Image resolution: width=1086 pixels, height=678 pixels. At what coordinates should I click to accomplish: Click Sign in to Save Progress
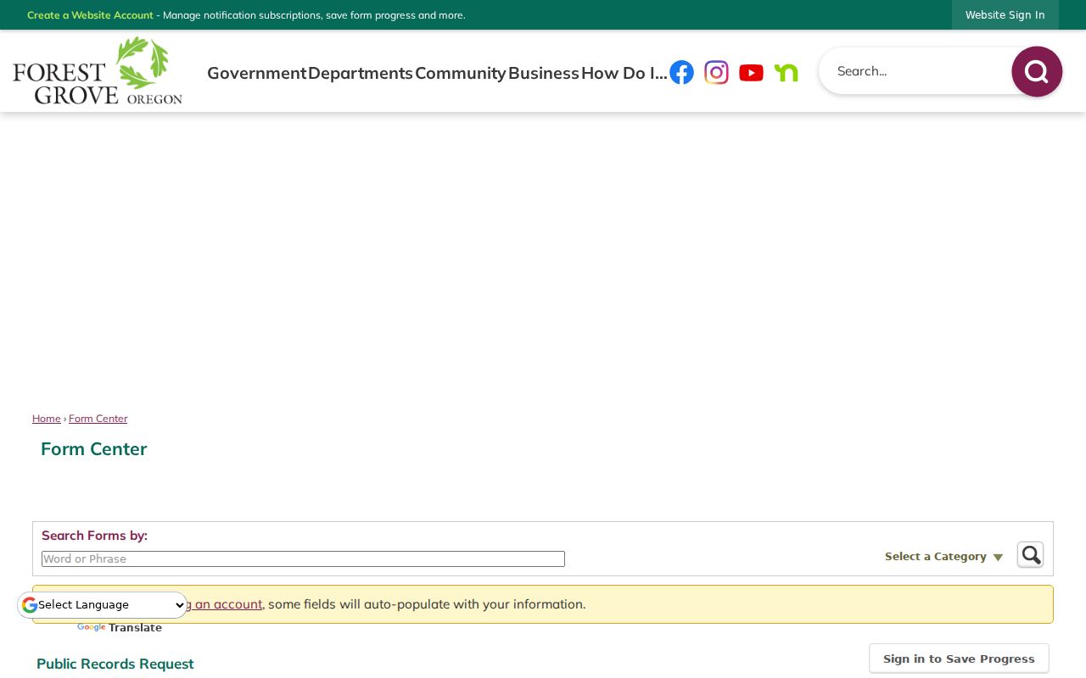pyautogui.click(x=959, y=659)
